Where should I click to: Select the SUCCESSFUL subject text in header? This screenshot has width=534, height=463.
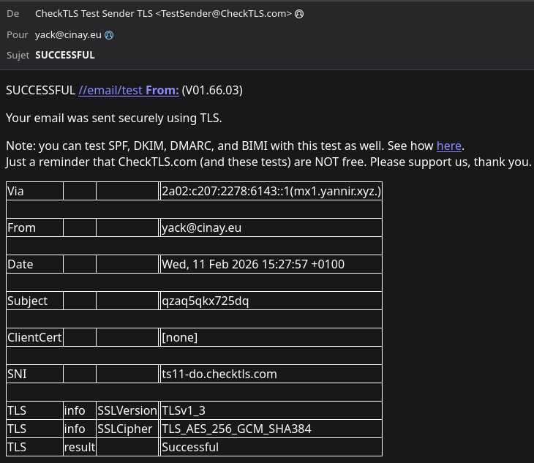[x=65, y=55]
